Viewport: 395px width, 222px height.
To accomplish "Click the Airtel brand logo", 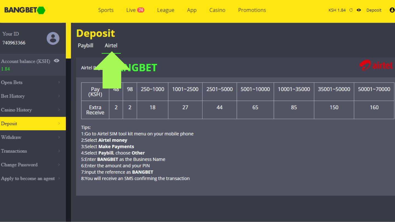I will pyautogui.click(x=376, y=66).
